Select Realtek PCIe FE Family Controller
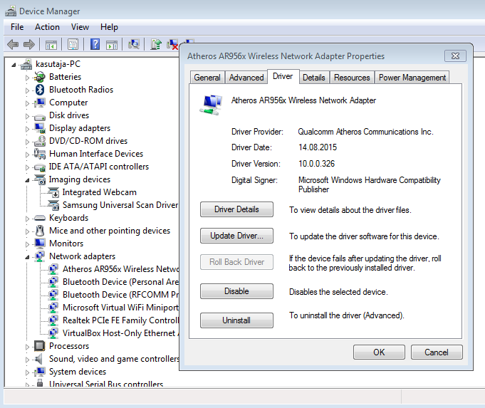Viewport: 485px width, 408px height. pos(120,320)
